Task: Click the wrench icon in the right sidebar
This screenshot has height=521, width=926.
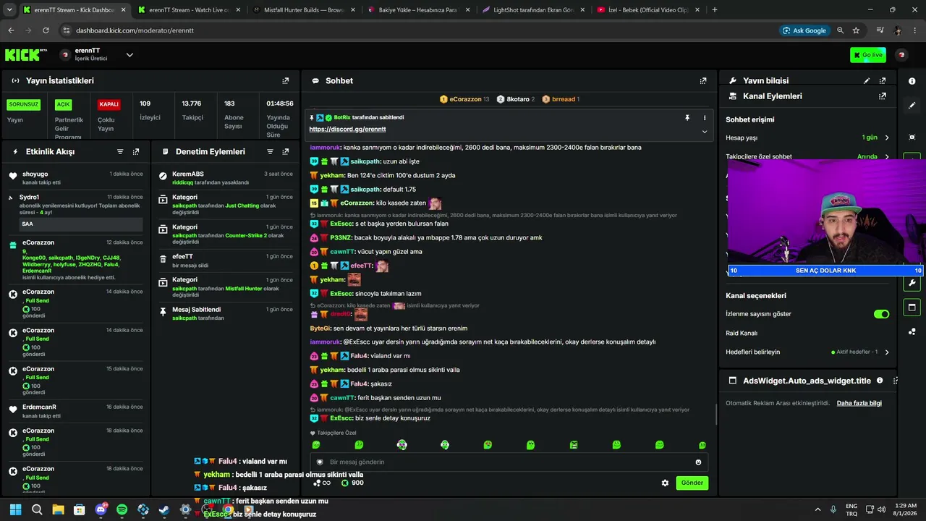Action: (x=912, y=284)
